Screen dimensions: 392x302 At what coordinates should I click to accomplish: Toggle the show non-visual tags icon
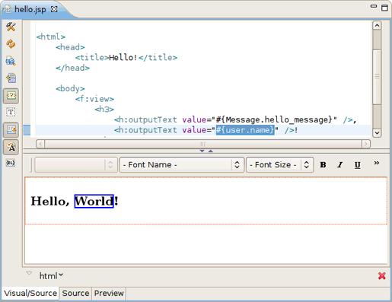click(11, 96)
